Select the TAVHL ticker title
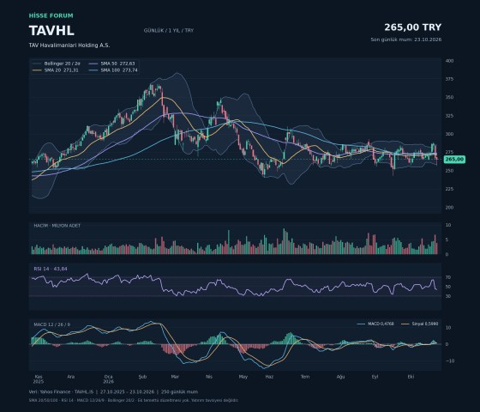The height and width of the screenshot is (412, 480). [51, 31]
